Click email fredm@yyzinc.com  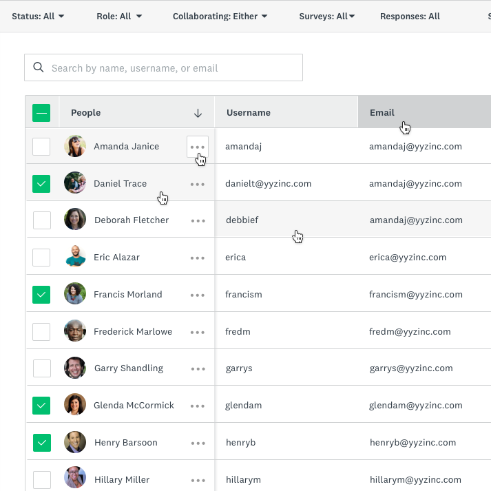pyautogui.click(x=410, y=332)
